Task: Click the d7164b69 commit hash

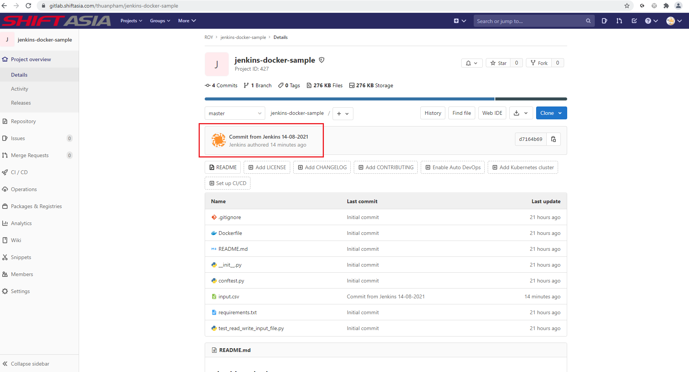Action: [530, 139]
